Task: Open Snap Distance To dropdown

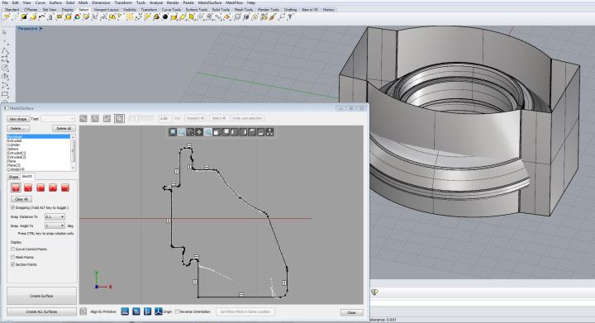Action: tap(55, 217)
